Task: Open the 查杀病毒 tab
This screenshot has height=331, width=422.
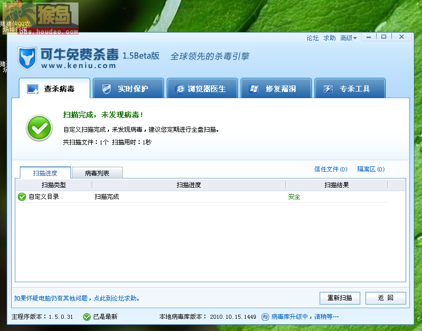Action: (x=55, y=88)
